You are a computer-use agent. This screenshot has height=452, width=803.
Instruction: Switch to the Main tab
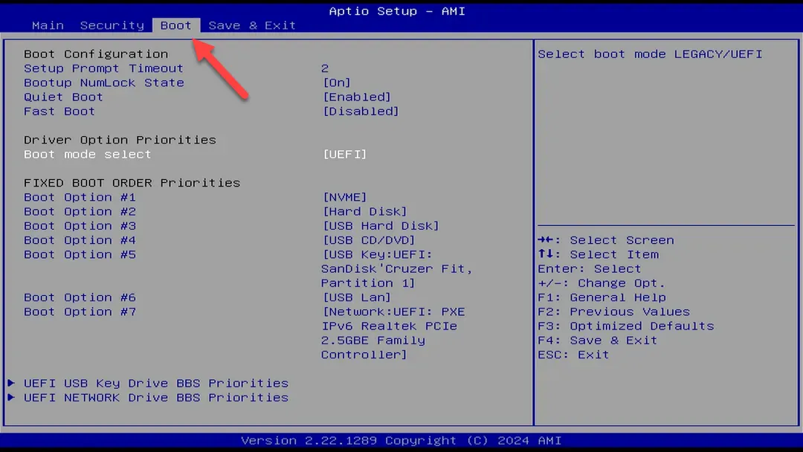(x=48, y=25)
